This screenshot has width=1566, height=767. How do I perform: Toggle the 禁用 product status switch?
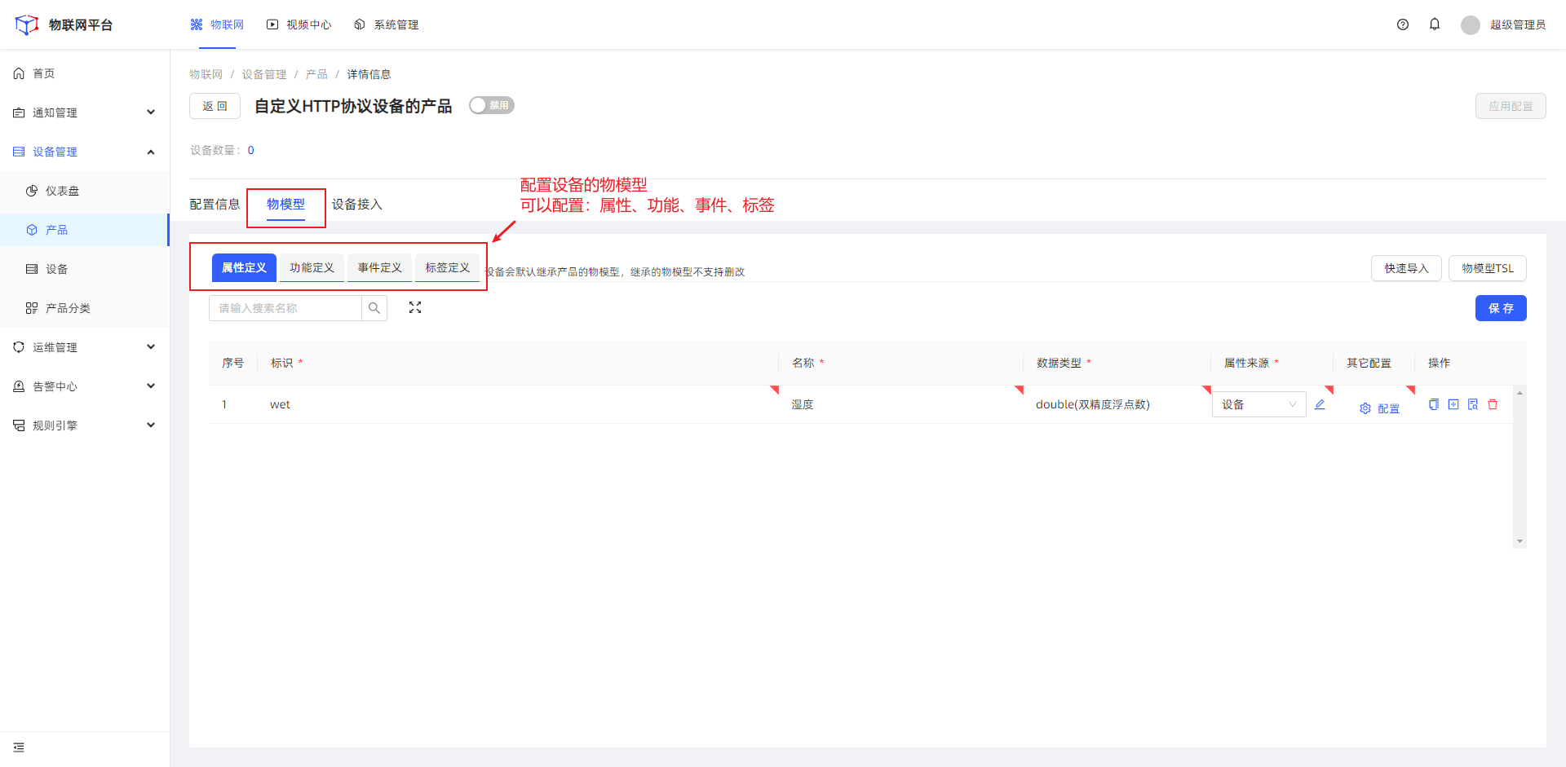coord(491,105)
